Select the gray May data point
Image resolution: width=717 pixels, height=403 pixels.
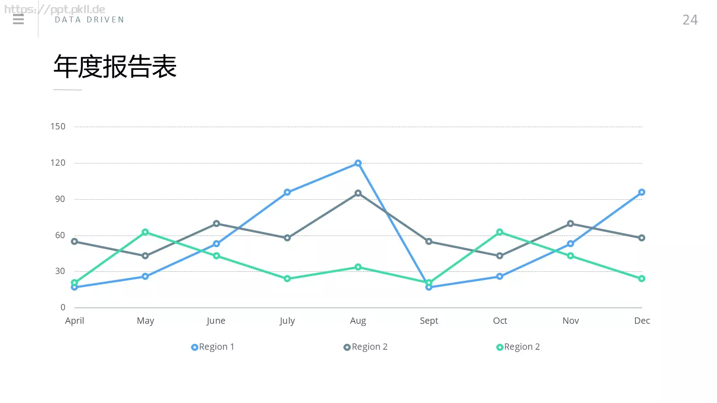pyautogui.click(x=145, y=256)
